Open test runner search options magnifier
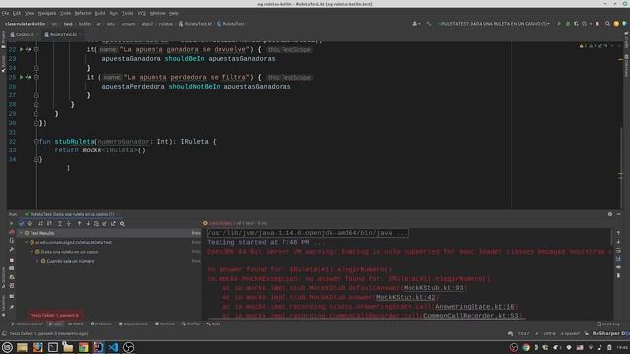This screenshot has width=630, height=354. (122, 223)
